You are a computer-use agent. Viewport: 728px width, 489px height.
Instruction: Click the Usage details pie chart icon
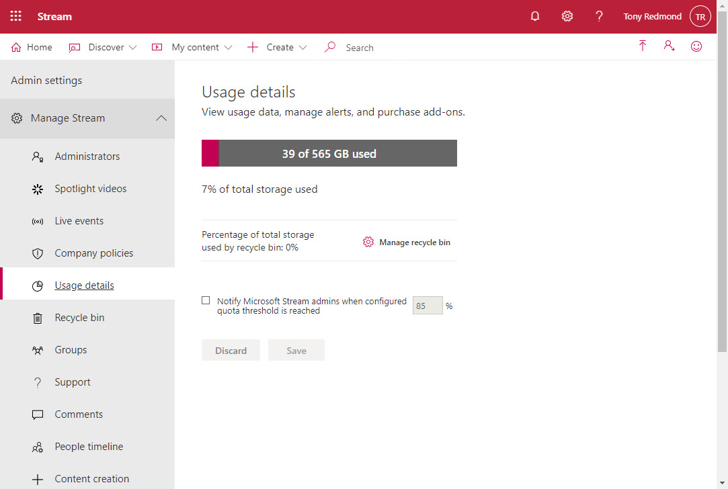click(x=38, y=285)
